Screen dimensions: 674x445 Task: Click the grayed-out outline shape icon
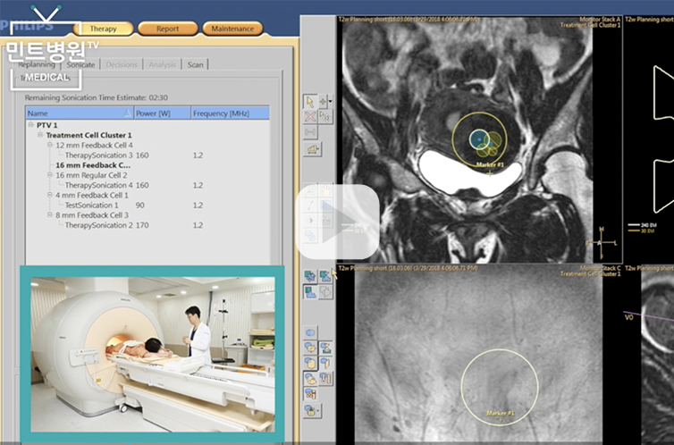[x=325, y=292]
